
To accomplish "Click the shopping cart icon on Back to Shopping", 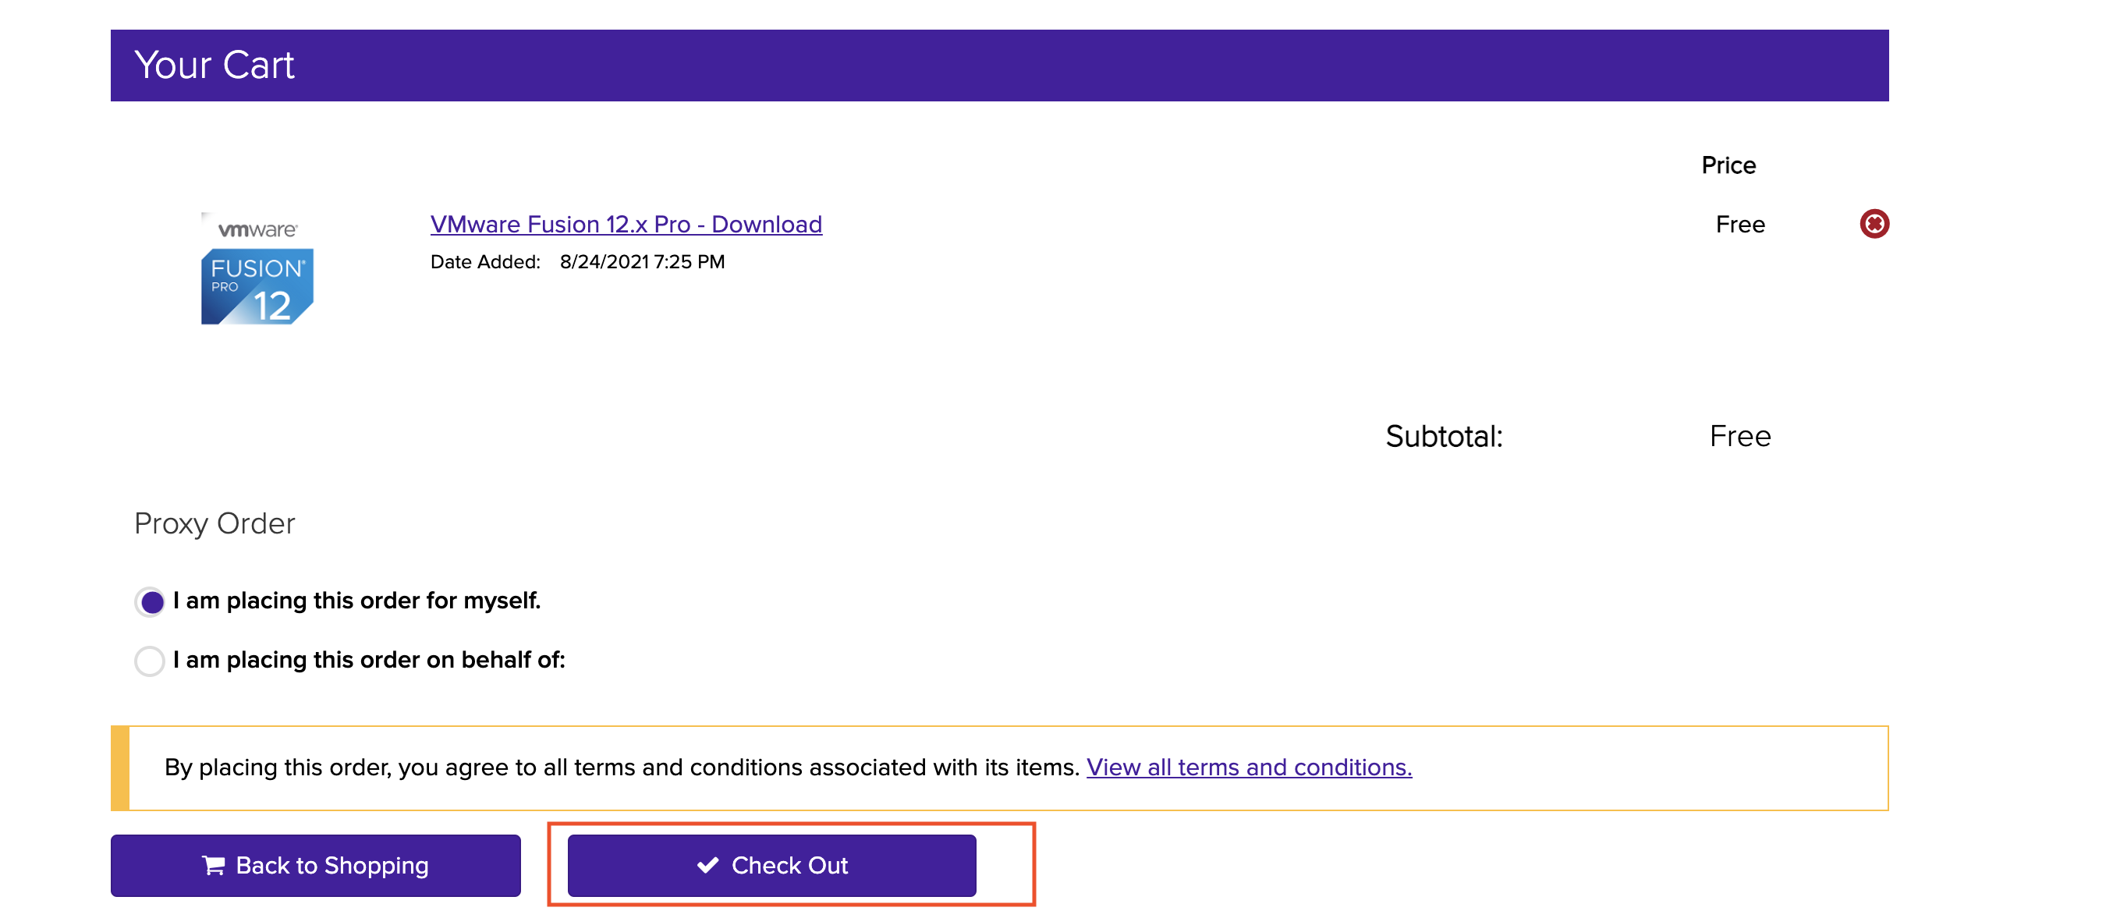I will (214, 865).
